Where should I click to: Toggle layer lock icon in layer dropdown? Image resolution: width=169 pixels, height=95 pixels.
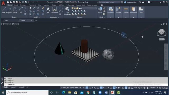[x=77, y=8]
